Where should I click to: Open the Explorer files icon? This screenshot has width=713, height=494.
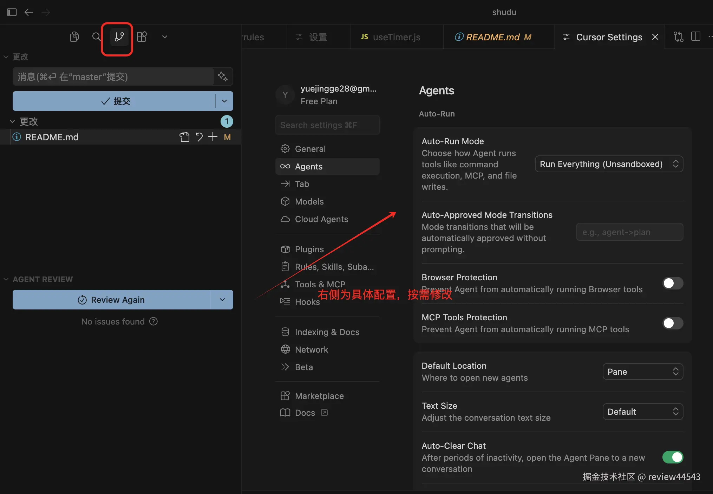(74, 37)
